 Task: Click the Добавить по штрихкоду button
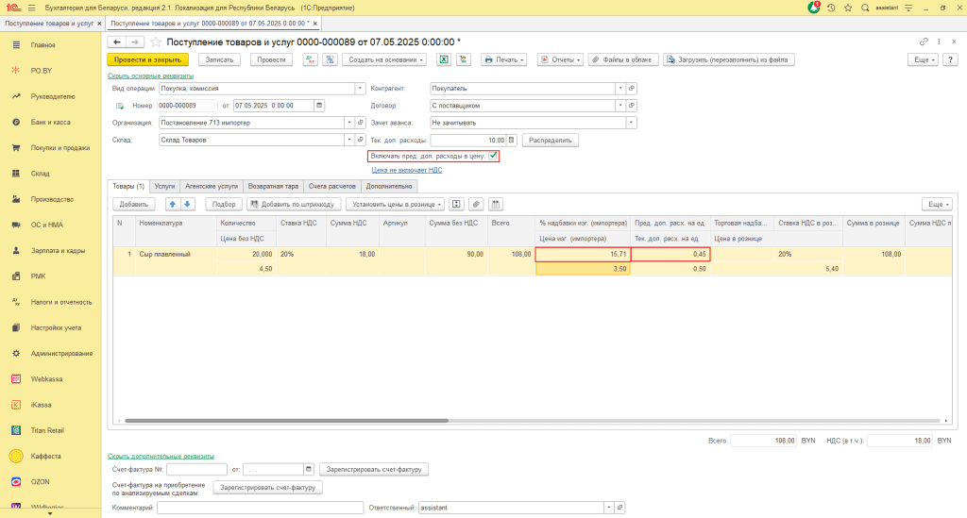tap(294, 204)
